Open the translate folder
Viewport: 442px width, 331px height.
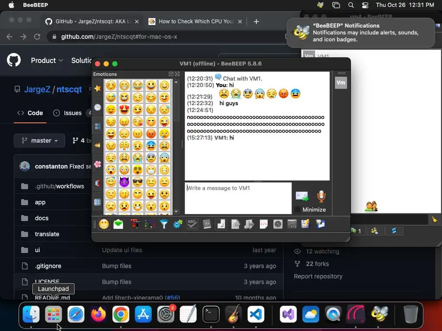click(x=47, y=234)
